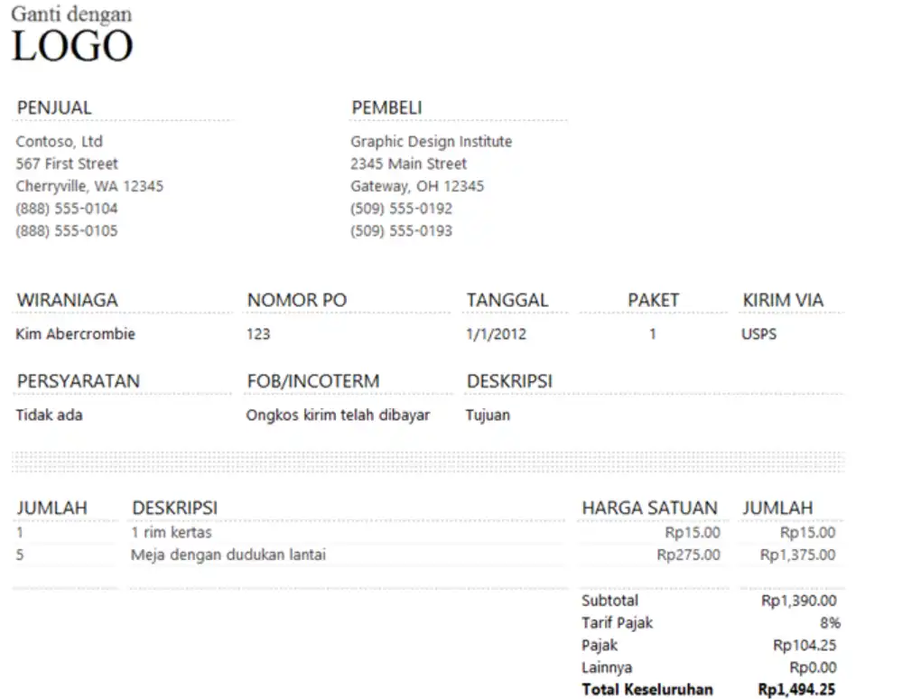The width and height of the screenshot is (902, 699).
Task: Click the Subtotal amount Rp1,390.00
Action: click(800, 600)
